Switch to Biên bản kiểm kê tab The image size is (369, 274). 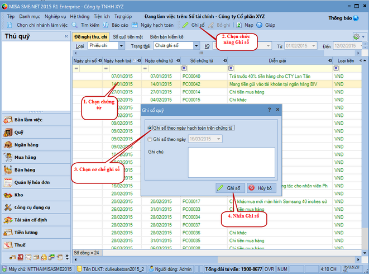click(166, 37)
